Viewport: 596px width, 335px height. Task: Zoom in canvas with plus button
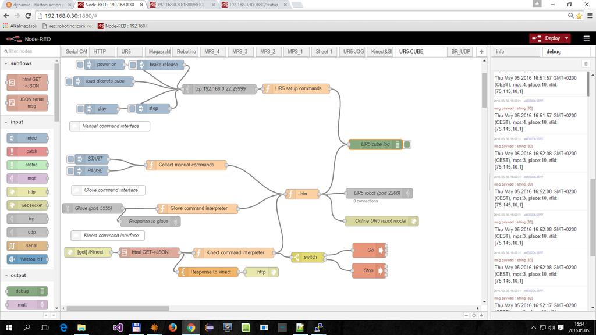[x=481, y=315]
